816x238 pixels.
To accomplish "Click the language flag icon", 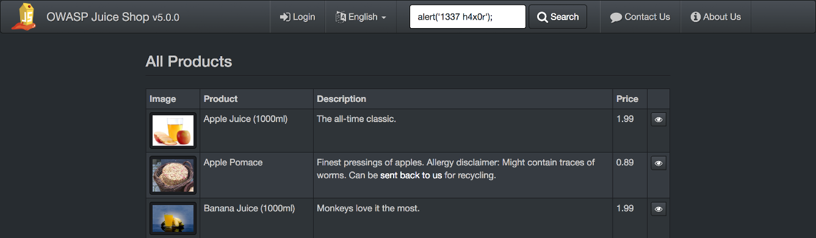I will click(x=341, y=17).
